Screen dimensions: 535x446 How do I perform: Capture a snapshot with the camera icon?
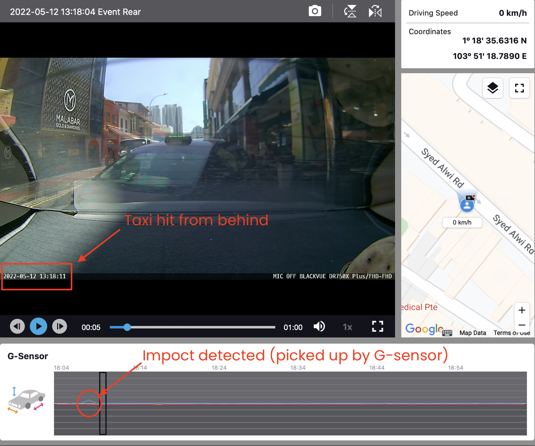click(x=315, y=11)
